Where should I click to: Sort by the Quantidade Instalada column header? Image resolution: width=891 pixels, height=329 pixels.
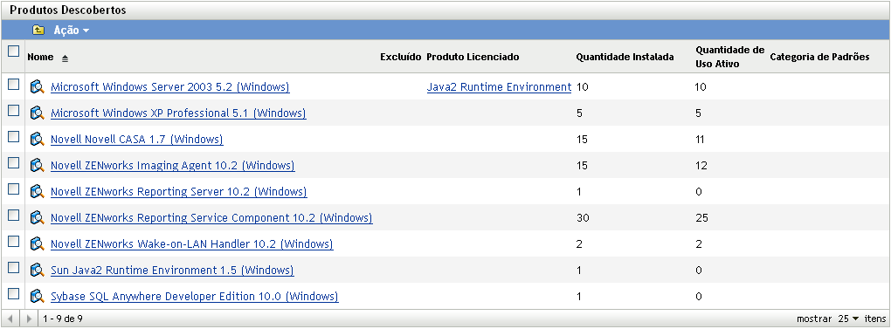625,57
